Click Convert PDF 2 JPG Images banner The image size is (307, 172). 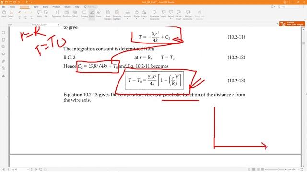tap(292, 24)
